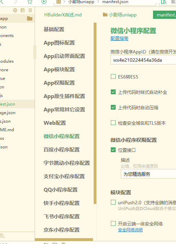176x244 pixels.
Task: Open App模块配置 section
Action: 59,70
